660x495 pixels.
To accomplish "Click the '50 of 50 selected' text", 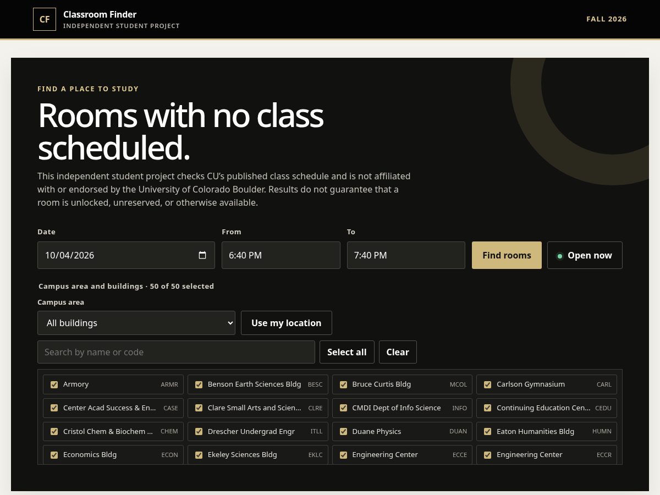I will [182, 286].
